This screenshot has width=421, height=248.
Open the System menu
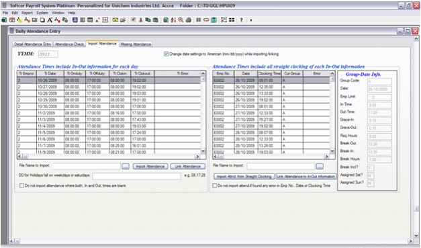point(42,13)
